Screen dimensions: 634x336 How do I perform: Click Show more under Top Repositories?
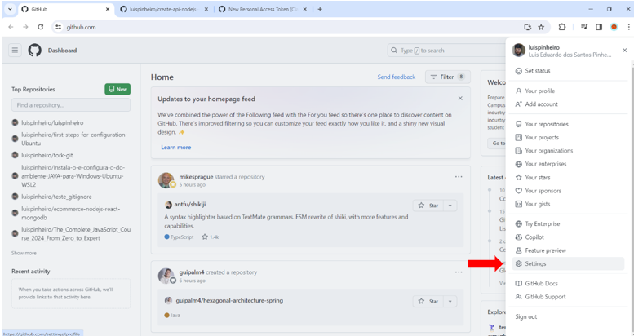click(24, 253)
